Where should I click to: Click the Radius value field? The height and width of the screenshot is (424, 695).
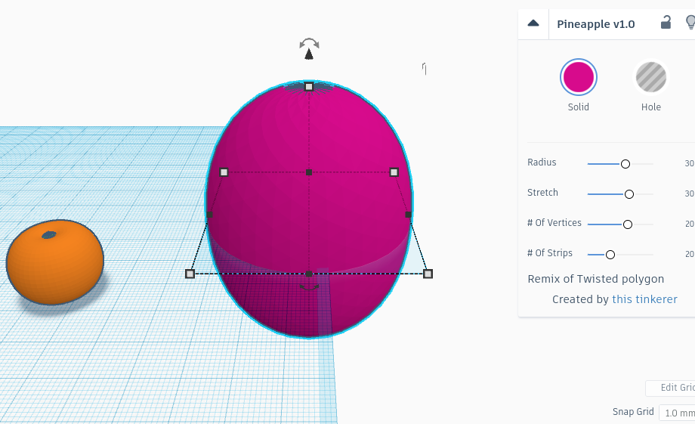click(689, 163)
